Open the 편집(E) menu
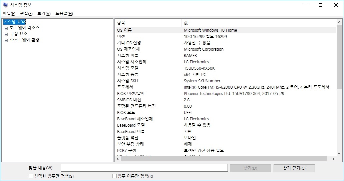 pyautogui.click(x=26, y=13)
